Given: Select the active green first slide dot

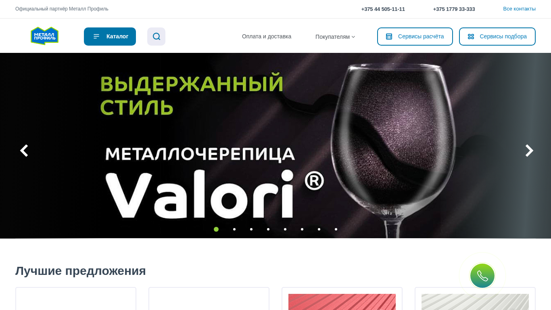Looking at the screenshot, I should click(x=216, y=229).
